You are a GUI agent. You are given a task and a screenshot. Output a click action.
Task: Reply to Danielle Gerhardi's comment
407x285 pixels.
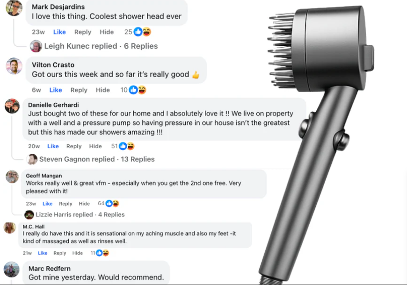pos(74,146)
